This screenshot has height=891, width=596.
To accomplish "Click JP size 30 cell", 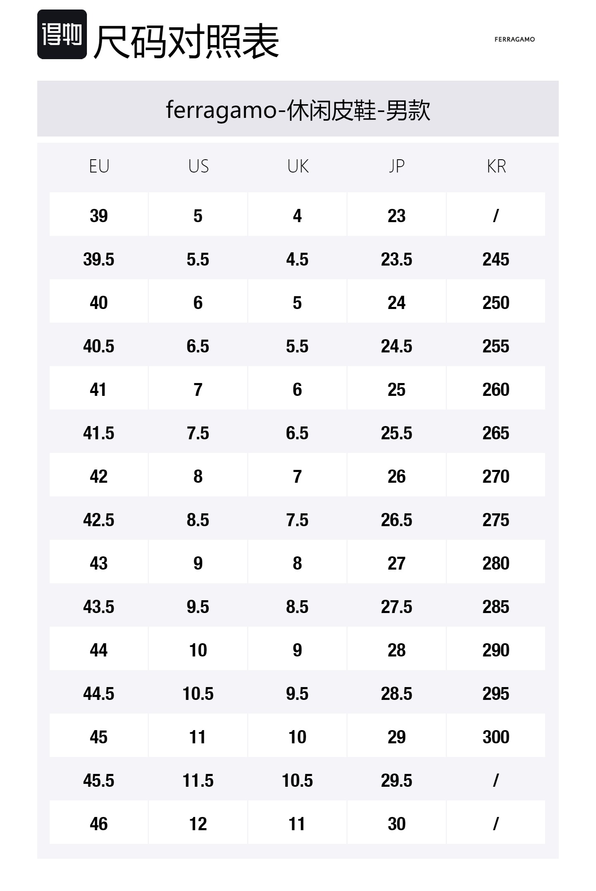I will 397,824.
